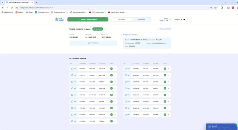Image resolution: width=238 pixels, height=130 pixels.
Task: Click the 48652.5₽ balance amount
Action: (x=164, y=20)
